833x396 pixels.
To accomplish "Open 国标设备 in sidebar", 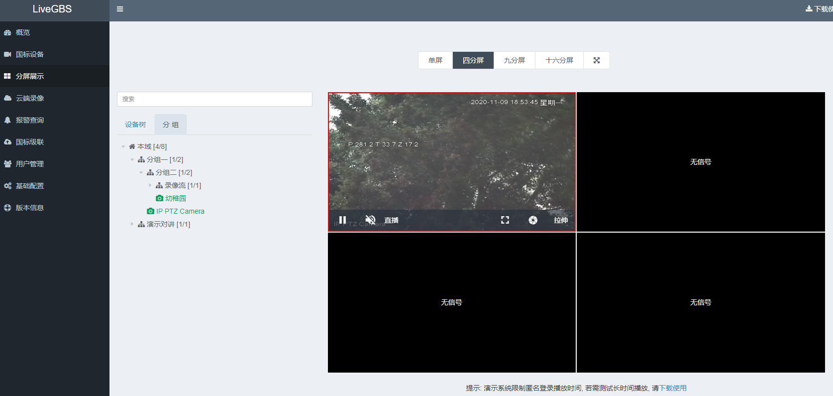I will tap(55, 54).
